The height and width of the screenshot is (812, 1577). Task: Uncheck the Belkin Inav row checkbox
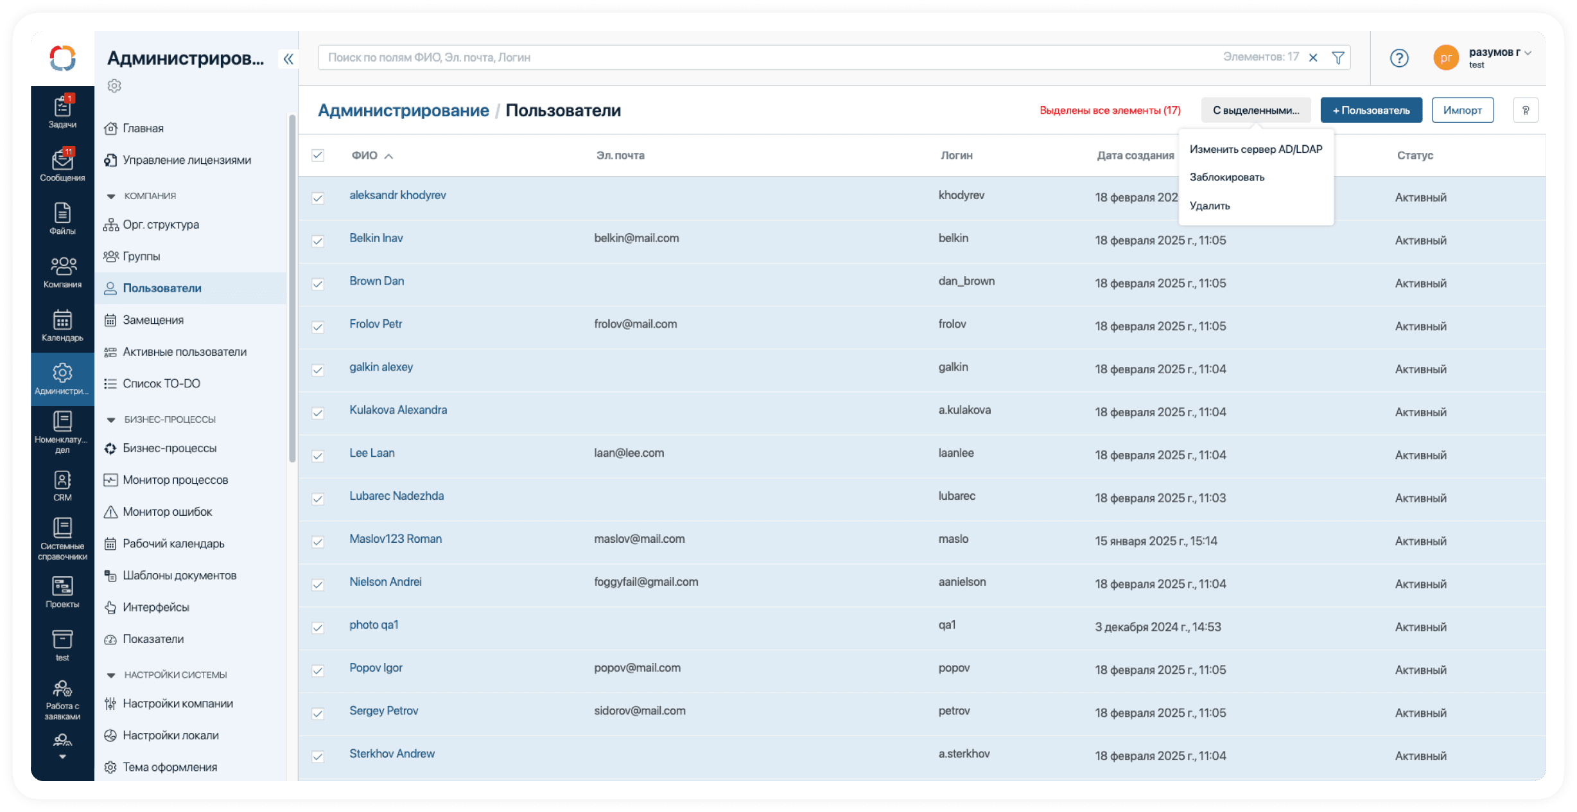coord(318,241)
